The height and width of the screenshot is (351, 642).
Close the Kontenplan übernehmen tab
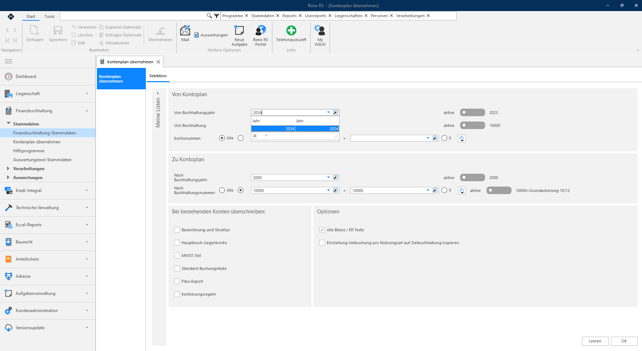coord(158,62)
